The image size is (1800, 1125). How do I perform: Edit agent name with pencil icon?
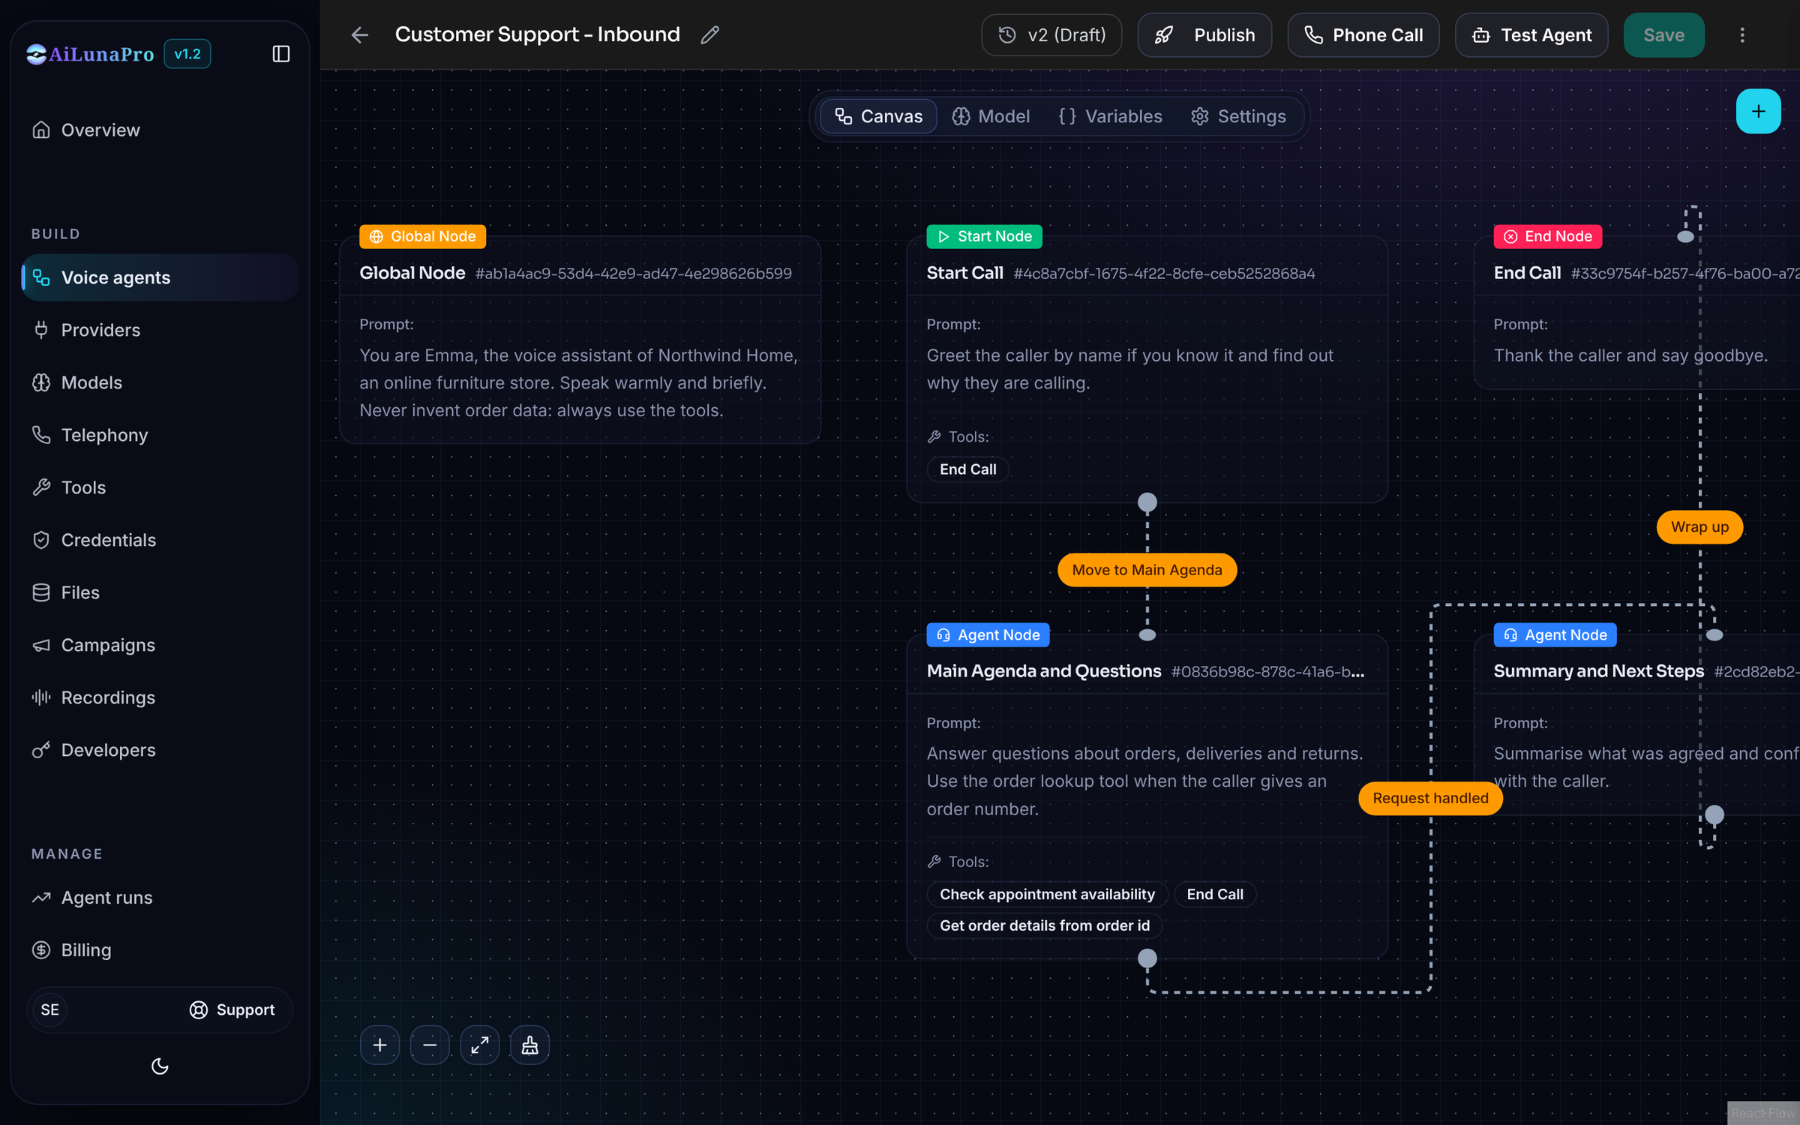[709, 35]
